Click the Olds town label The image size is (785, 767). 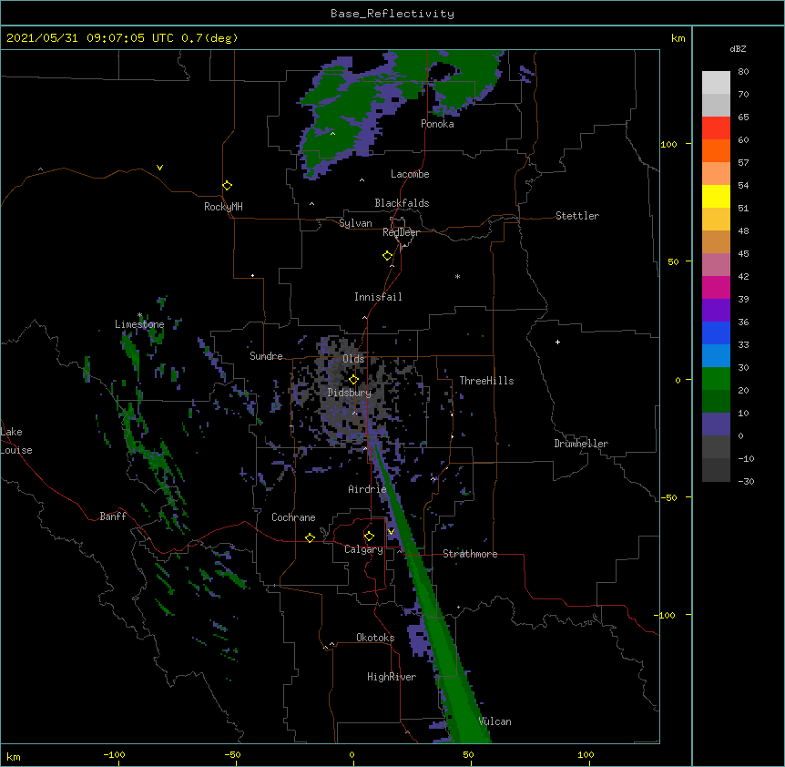353,359
